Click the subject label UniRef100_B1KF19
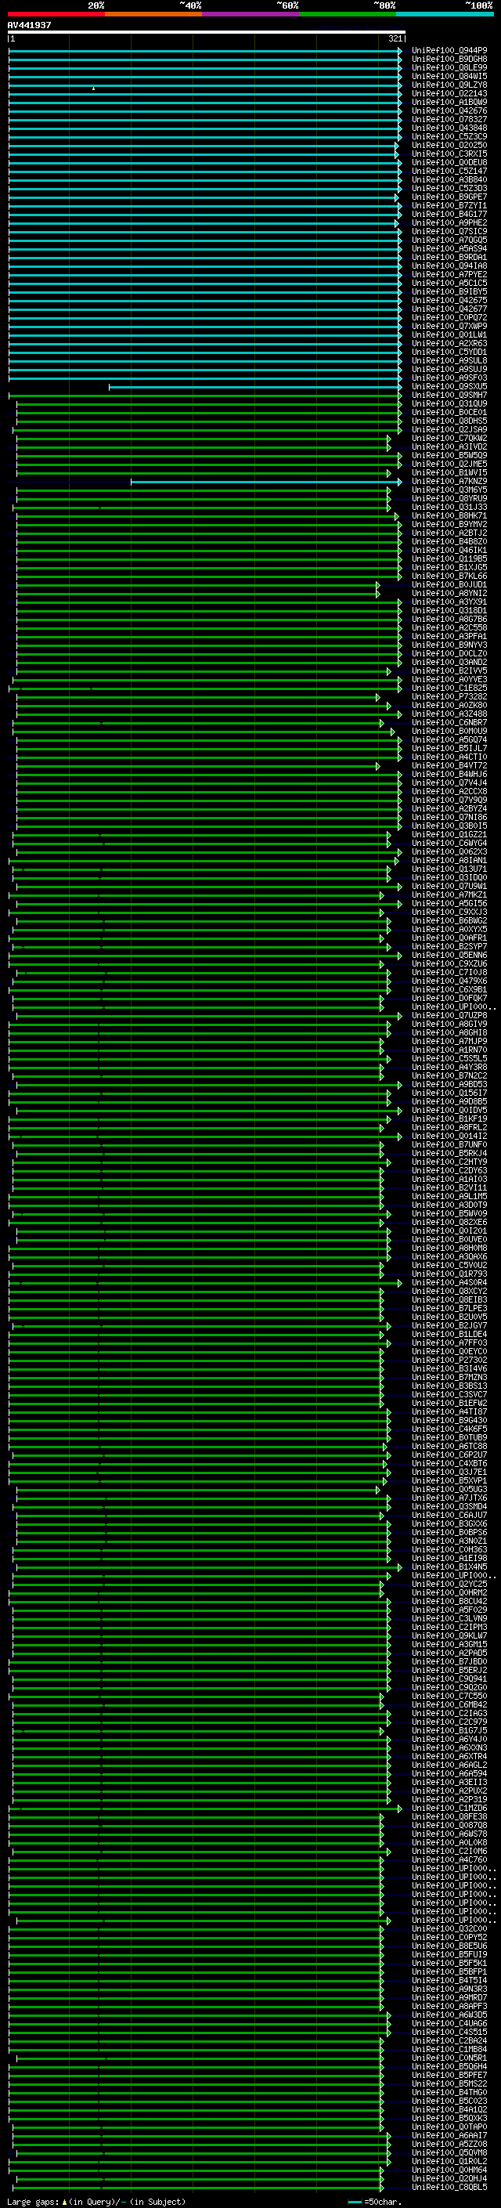This screenshot has height=2208, width=501. [x=449, y=1118]
